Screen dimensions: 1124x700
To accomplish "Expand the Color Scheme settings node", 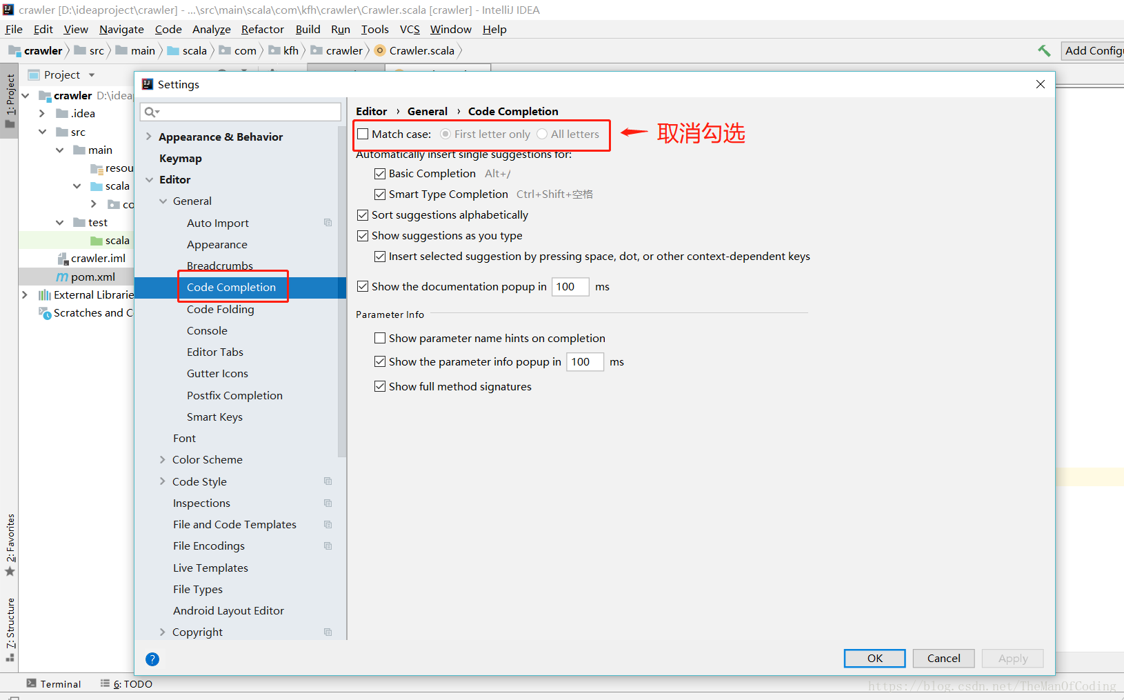I will coord(163,459).
